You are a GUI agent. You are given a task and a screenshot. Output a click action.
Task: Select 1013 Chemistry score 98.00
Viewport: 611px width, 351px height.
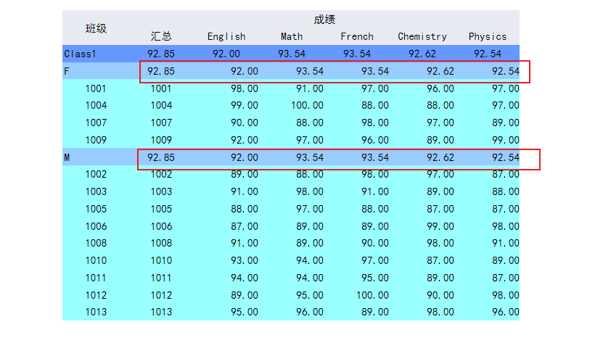(x=440, y=312)
